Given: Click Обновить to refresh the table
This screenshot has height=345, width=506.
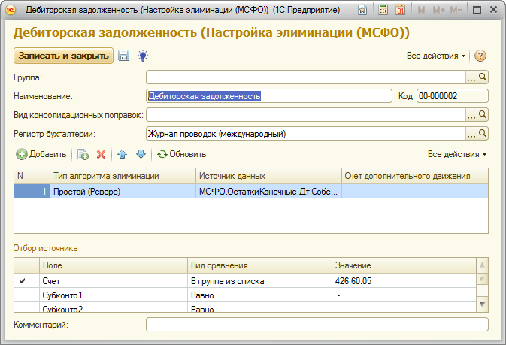Looking at the screenshot, I should click(181, 154).
